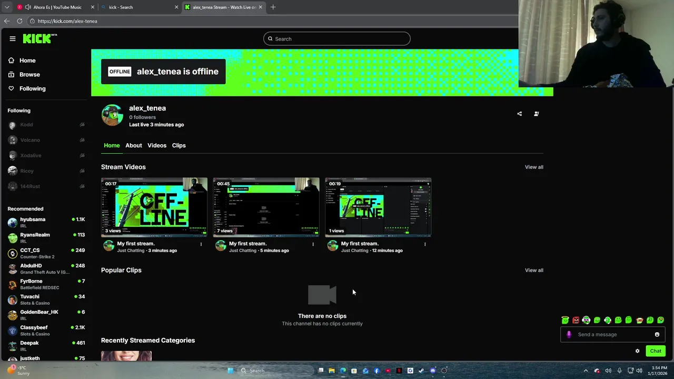Click hyubsama's avatar in Recommended
The image size is (674, 379).
pos(13,222)
